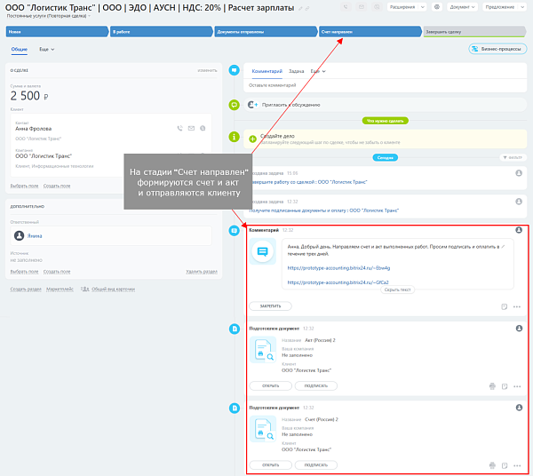Click the Общий вид карточки link
This screenshot has width=533, height=476.
pos(113,290)
